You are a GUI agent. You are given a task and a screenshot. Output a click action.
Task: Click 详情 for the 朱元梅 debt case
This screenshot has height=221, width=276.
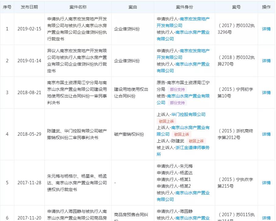click(x=266, y=183)
